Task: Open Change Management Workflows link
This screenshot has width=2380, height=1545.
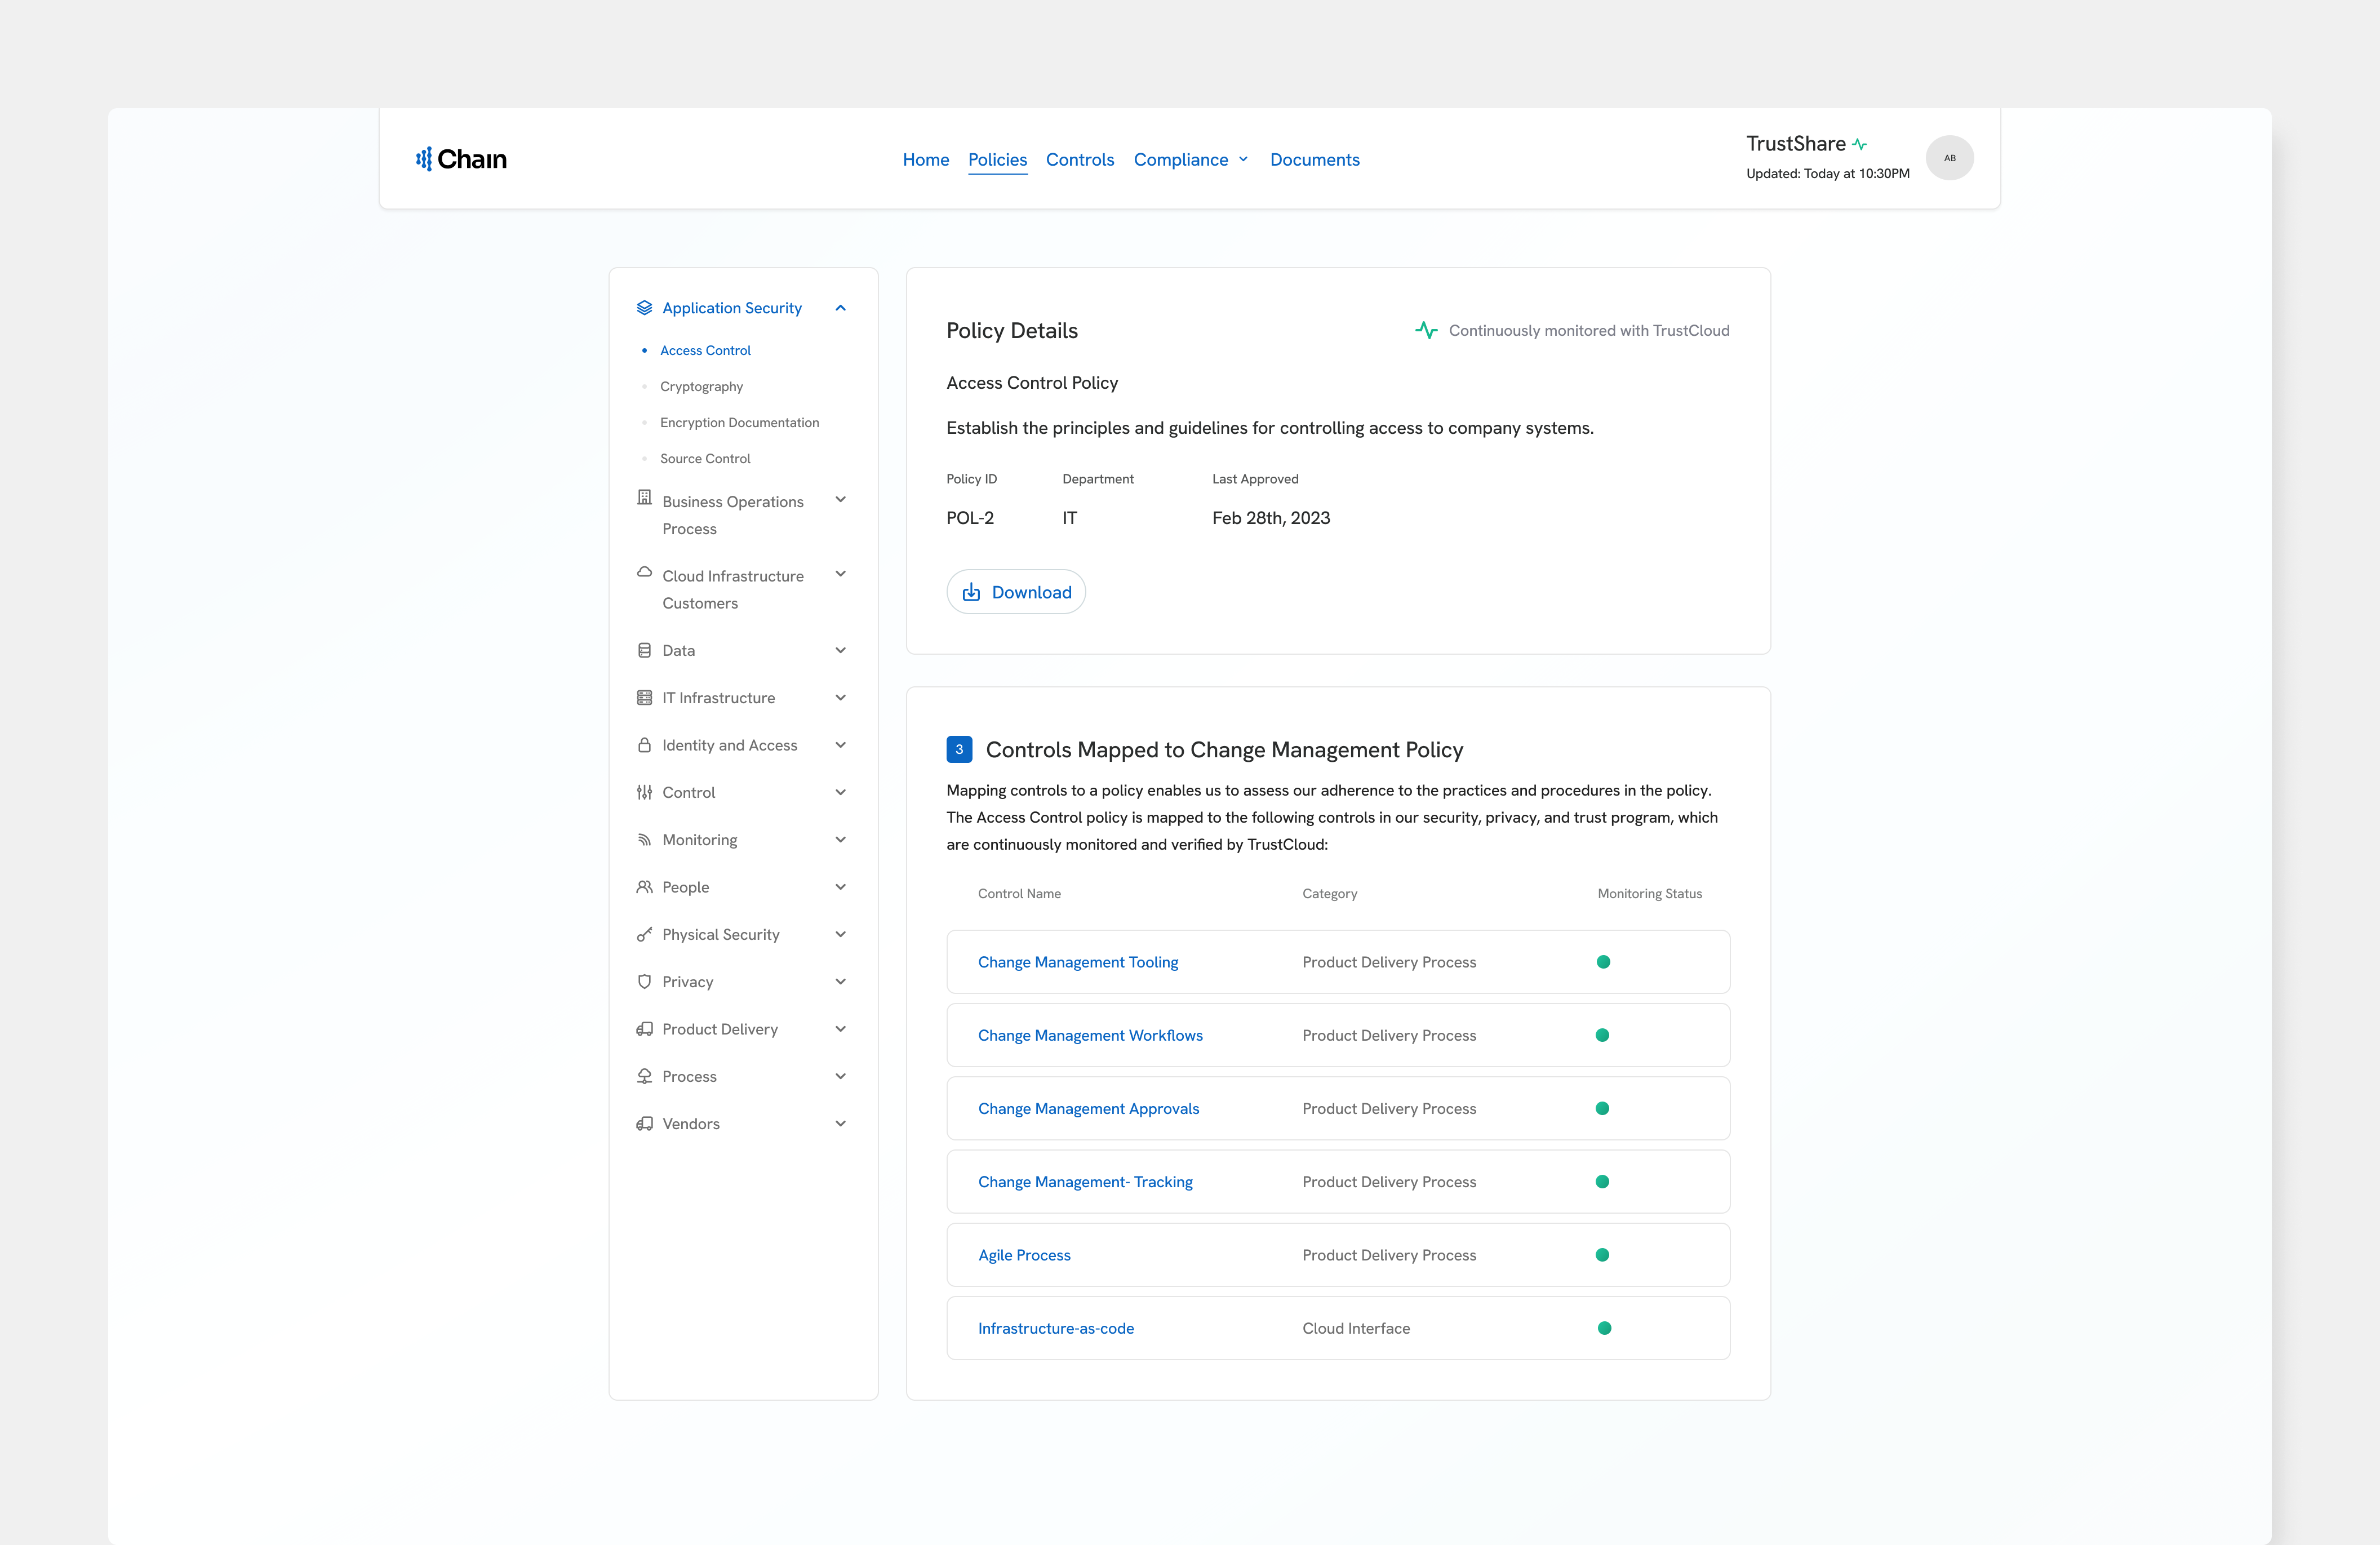Action: [1090, 1035]
